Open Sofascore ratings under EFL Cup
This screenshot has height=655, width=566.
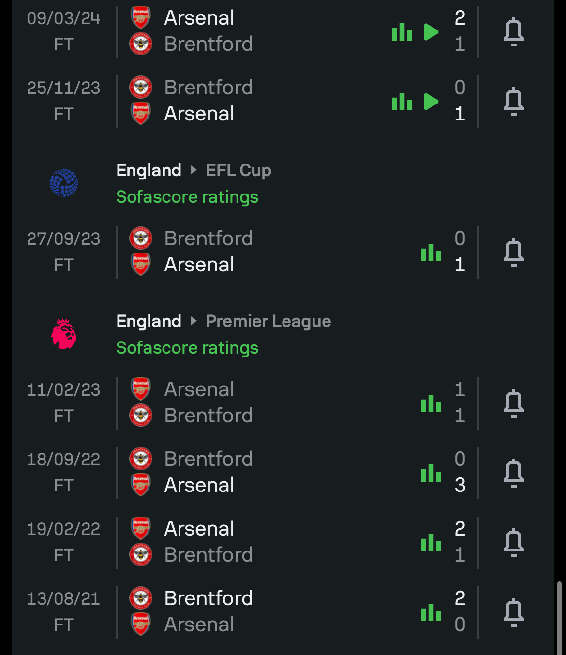(x=187, y=197)
